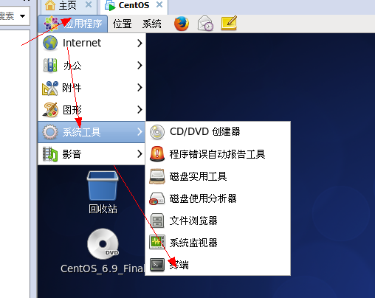Choose 磁盘使用分析器 entry
Viewport: 375px width, 298px height.
(218, 198)
